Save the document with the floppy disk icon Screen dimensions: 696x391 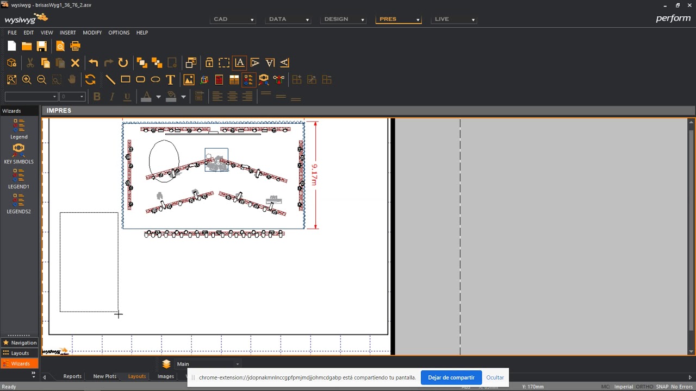tap(42, 47)
